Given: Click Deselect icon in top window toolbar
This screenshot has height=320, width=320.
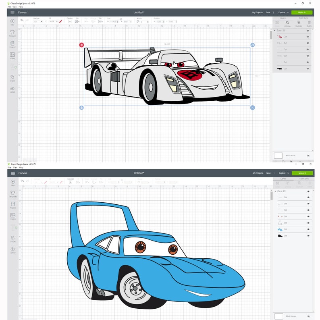Looking at the screenshot, I should click(x=70, y=21).
